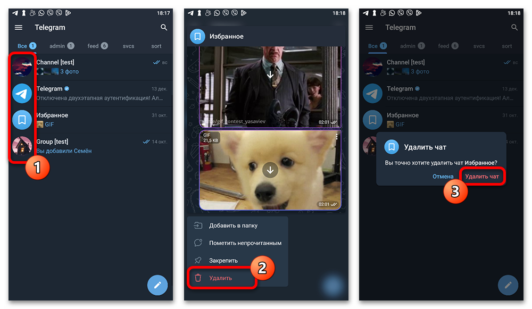This screenshot has height=309, width=532.
Task: Open the admin folder tab in left screen
Action: (62, 46)
